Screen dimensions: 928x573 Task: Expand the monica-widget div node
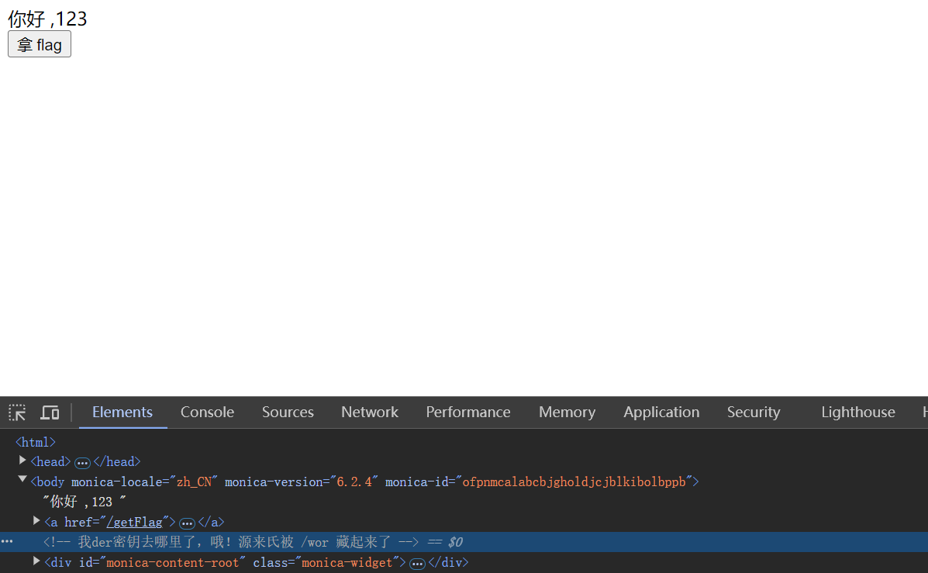click(x=36, y=561)
